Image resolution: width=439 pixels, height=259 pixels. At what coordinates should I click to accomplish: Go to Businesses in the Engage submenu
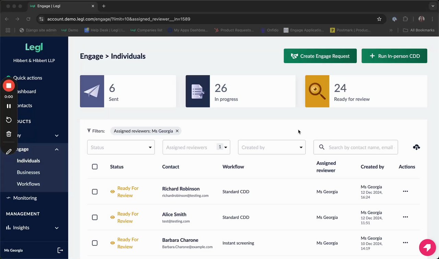pos(28,172)
